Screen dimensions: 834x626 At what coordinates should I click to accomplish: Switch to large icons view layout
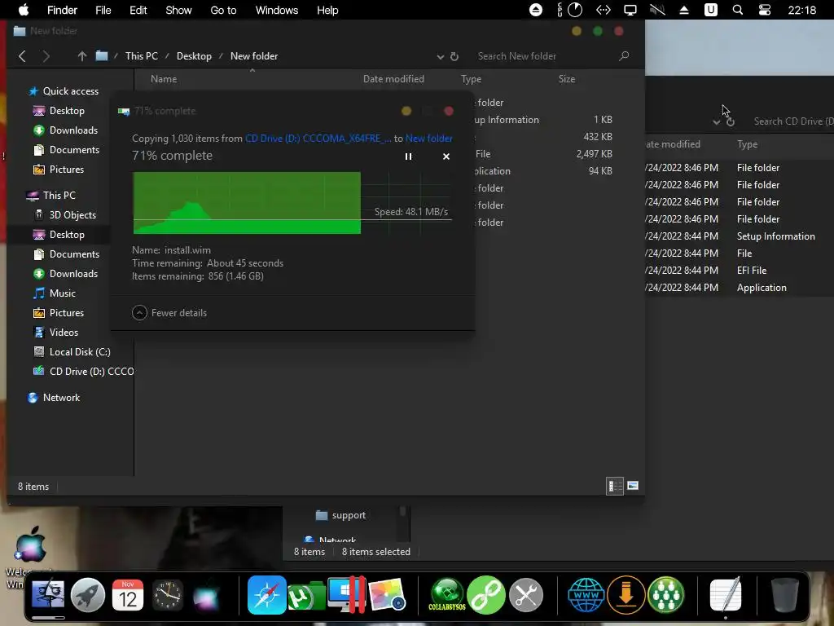click(633, 486)
